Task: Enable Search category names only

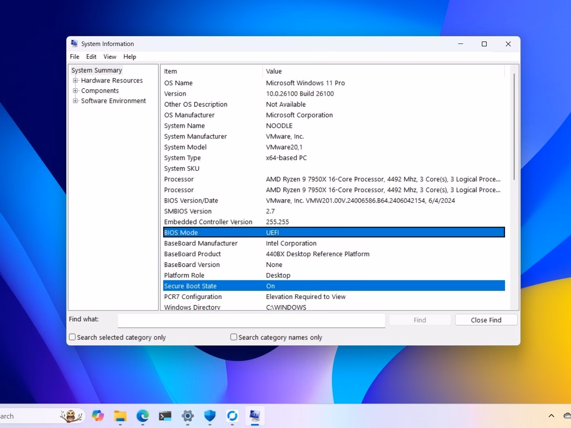Action: coord(234,337)
